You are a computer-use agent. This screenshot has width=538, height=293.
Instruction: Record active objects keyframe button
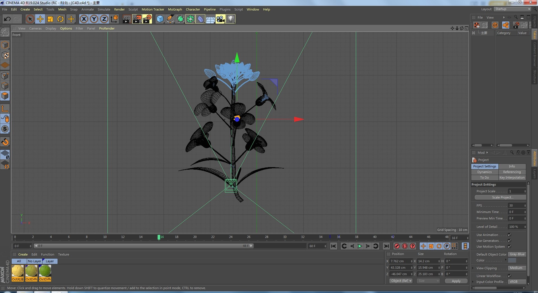tap(397, 246)
